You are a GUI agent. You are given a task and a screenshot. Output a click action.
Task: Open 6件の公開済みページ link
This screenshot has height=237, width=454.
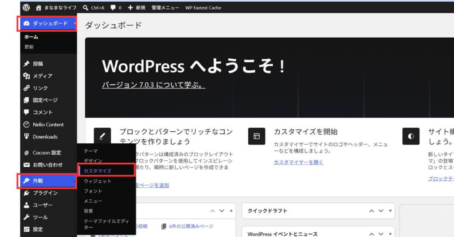pyautogui.click(x=191, y=226)
